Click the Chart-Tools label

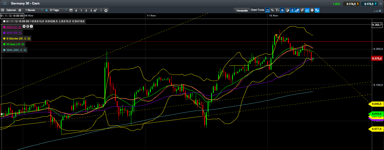pyautogui.click(x=257, y=10)
